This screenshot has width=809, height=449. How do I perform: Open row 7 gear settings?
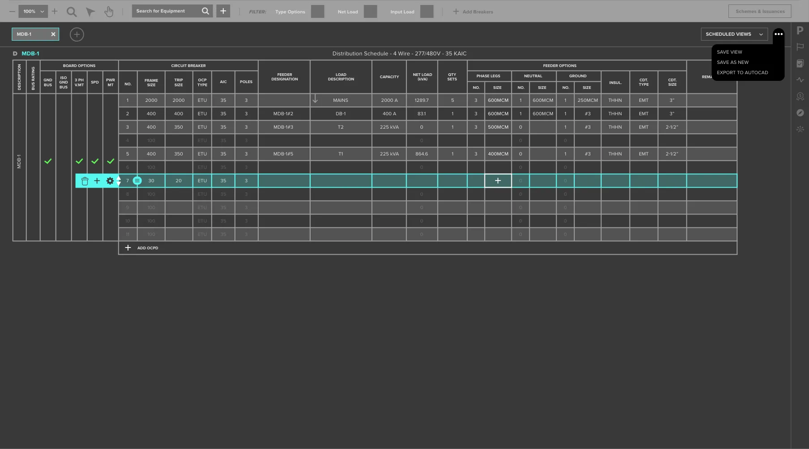coord(110,181)
